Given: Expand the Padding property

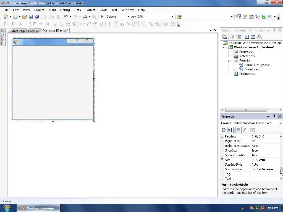Looking at the screenshot, I should (222, 136).
